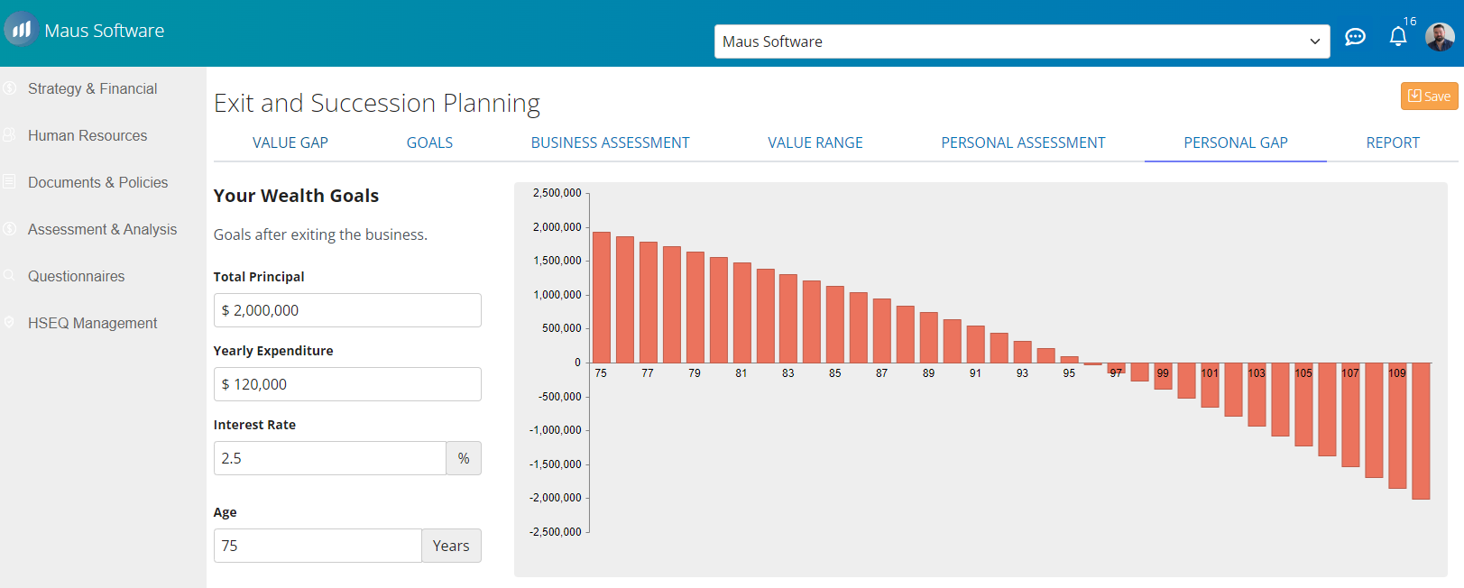1464x588 pixels.
Task: Click the Questionnaires sidebar icon
Action: click(10, 276)
